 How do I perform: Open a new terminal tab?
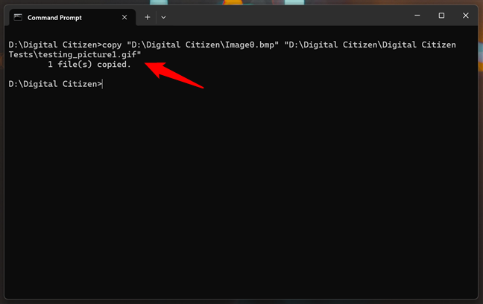click(x=147, y=16)
